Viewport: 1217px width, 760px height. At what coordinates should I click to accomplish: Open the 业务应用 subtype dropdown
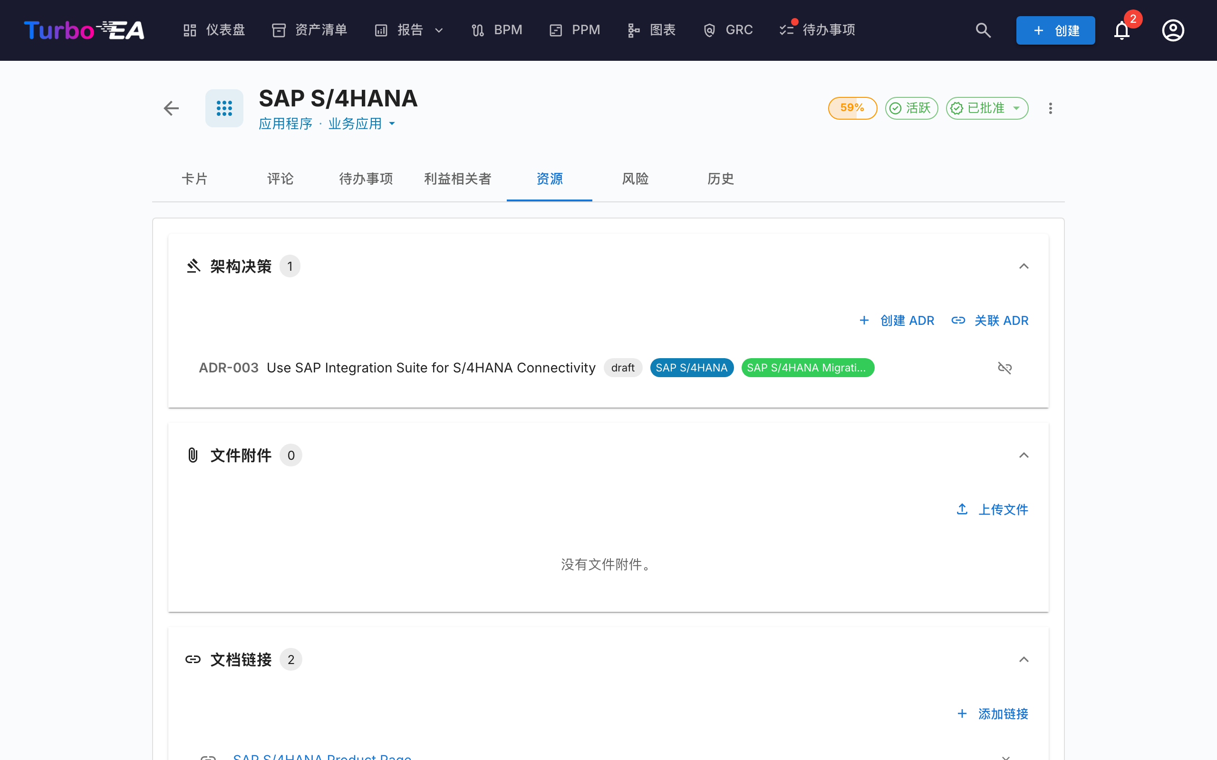[x=362, y=123]
